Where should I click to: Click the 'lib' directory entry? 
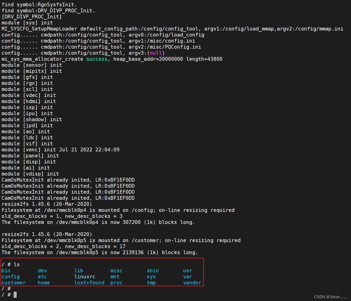[79, 271]
